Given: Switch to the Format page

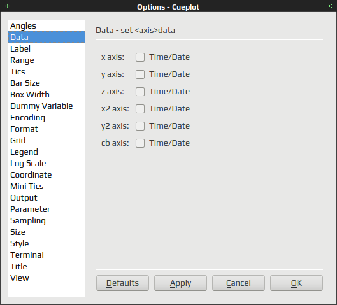Looking at the screenshot, I should point(47,129).
